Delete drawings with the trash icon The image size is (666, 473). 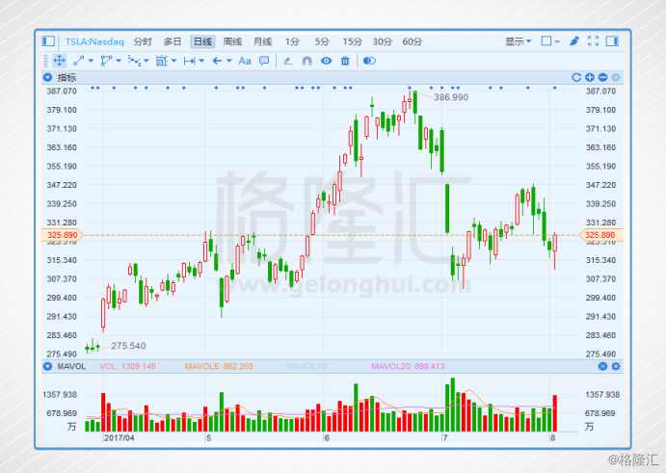tap(345, 60)
